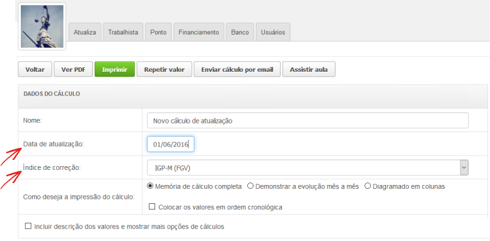This screenshot has width=490, height=241.
Task: Open the Usuários tab
Action: coord(273,32)
